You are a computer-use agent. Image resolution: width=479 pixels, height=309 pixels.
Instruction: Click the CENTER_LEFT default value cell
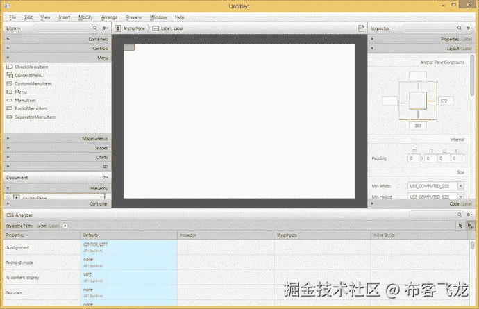(128, 247)
